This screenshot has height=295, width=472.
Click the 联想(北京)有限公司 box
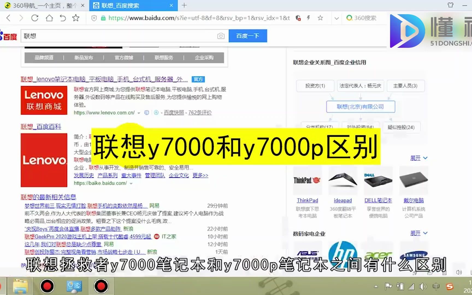361,107
